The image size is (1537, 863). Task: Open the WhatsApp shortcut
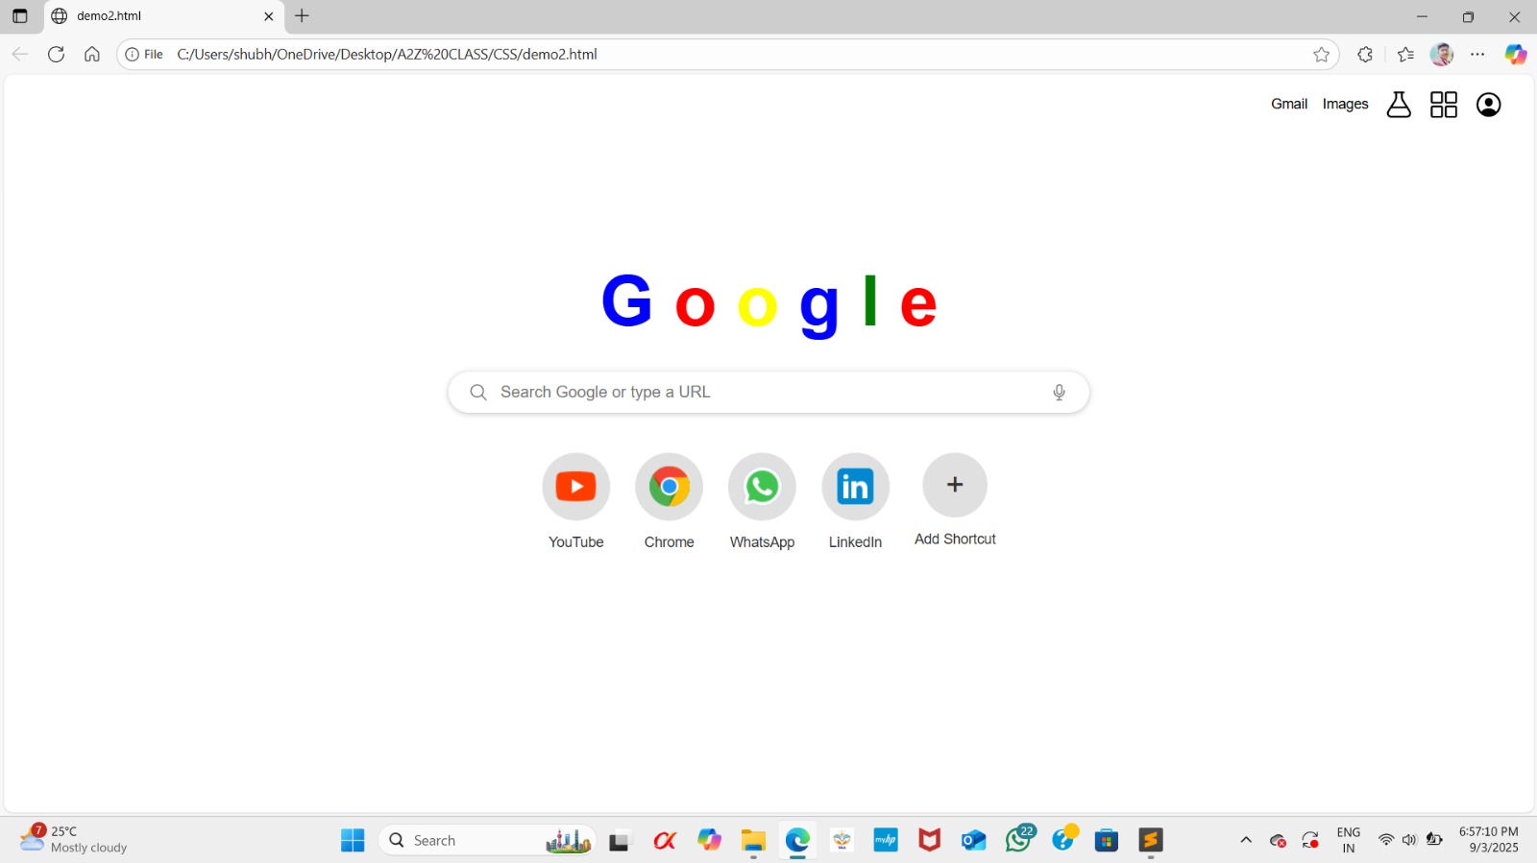762,487
